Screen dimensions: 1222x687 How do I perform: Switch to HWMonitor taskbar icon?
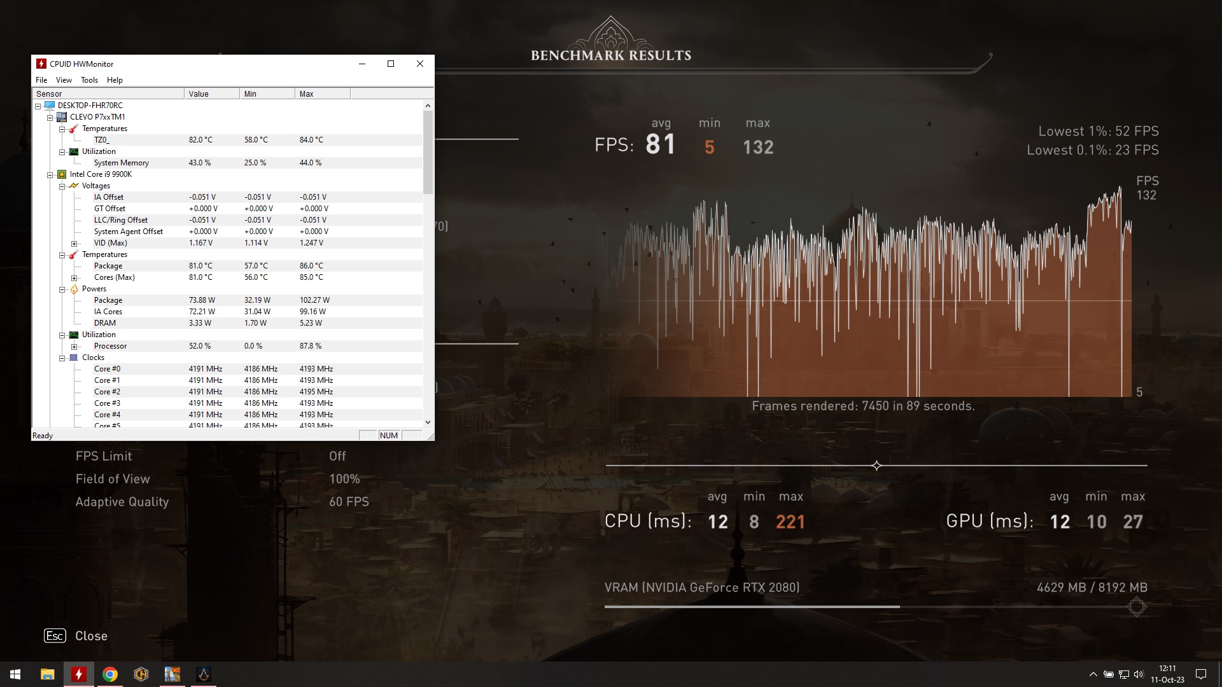(x=79, y=674)
